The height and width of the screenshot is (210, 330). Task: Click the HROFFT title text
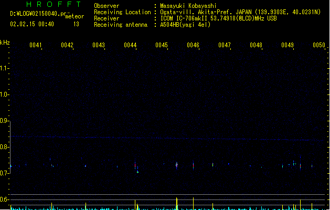tap(54, 4)
